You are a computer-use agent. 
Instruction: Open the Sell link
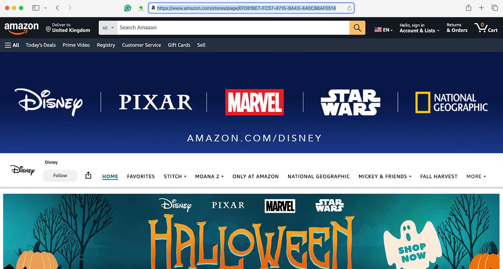[x=201, y=45]
